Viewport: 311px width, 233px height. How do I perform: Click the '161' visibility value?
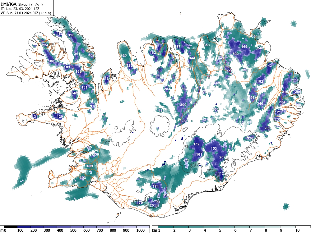(x=199, y=154)
